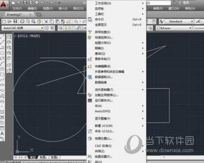Select the Circle draw tool
The width and height of the screenshot is (204, 163).
2,69
